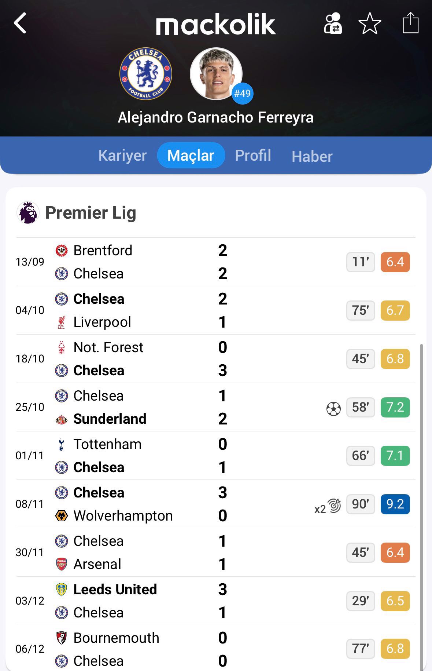Tap the goal ball icon on Sunderland match
The image size is (432, 671).
333,409
